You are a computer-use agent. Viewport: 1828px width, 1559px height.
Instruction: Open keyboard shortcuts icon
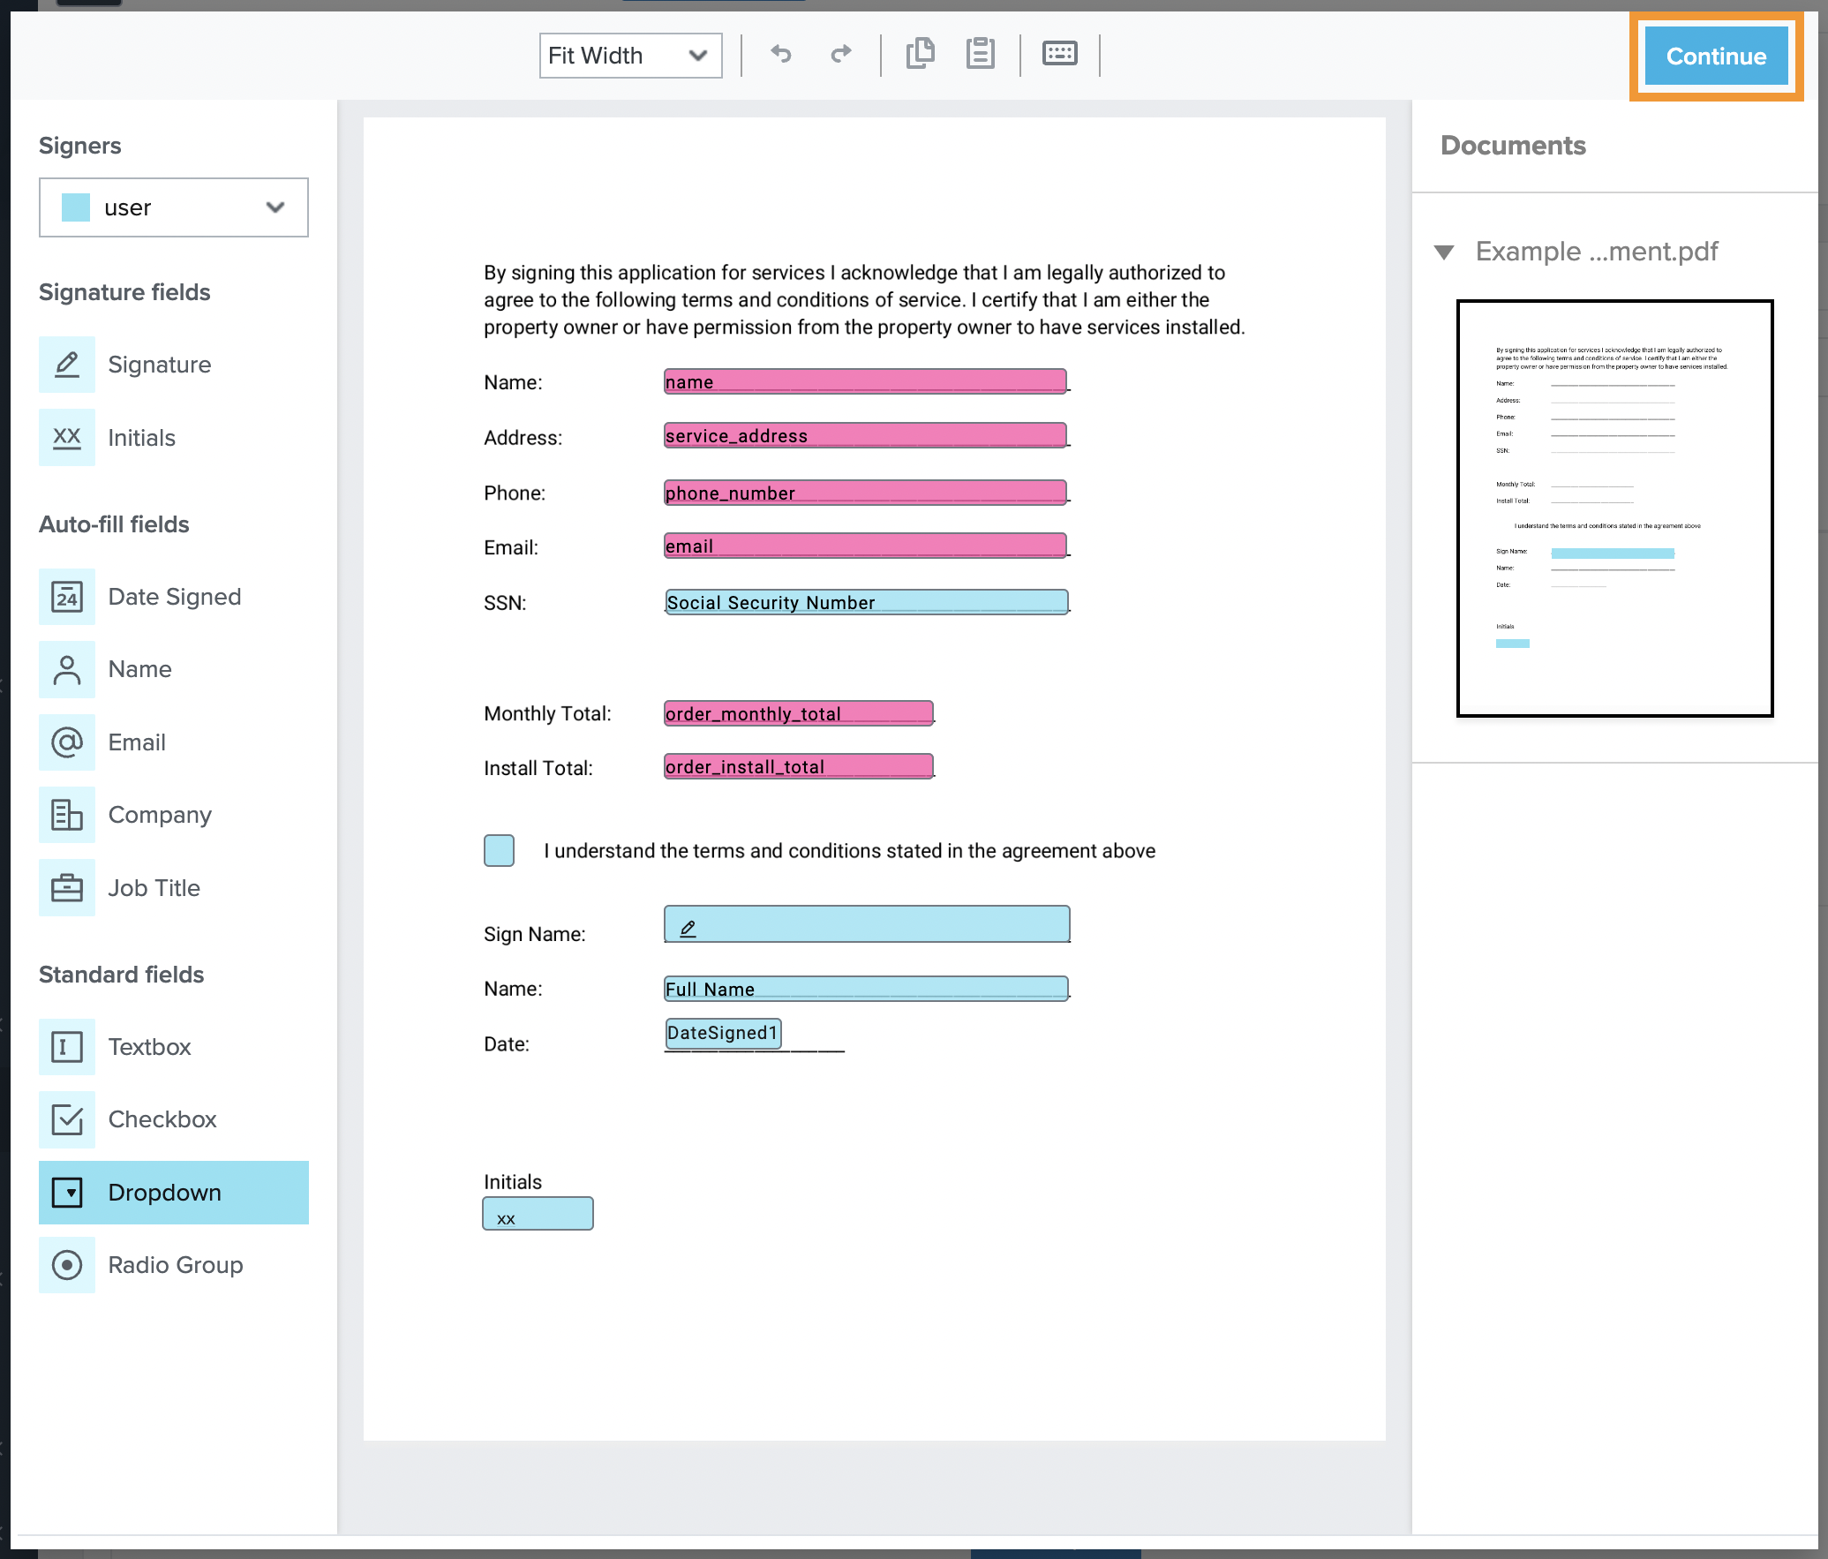1059,54
